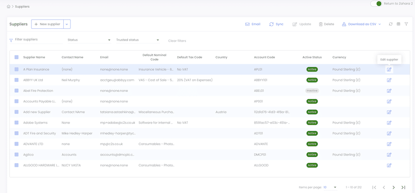
Task: Select the ALLGOOD HARDWARE checkbox
Action: tap(17, 165)
